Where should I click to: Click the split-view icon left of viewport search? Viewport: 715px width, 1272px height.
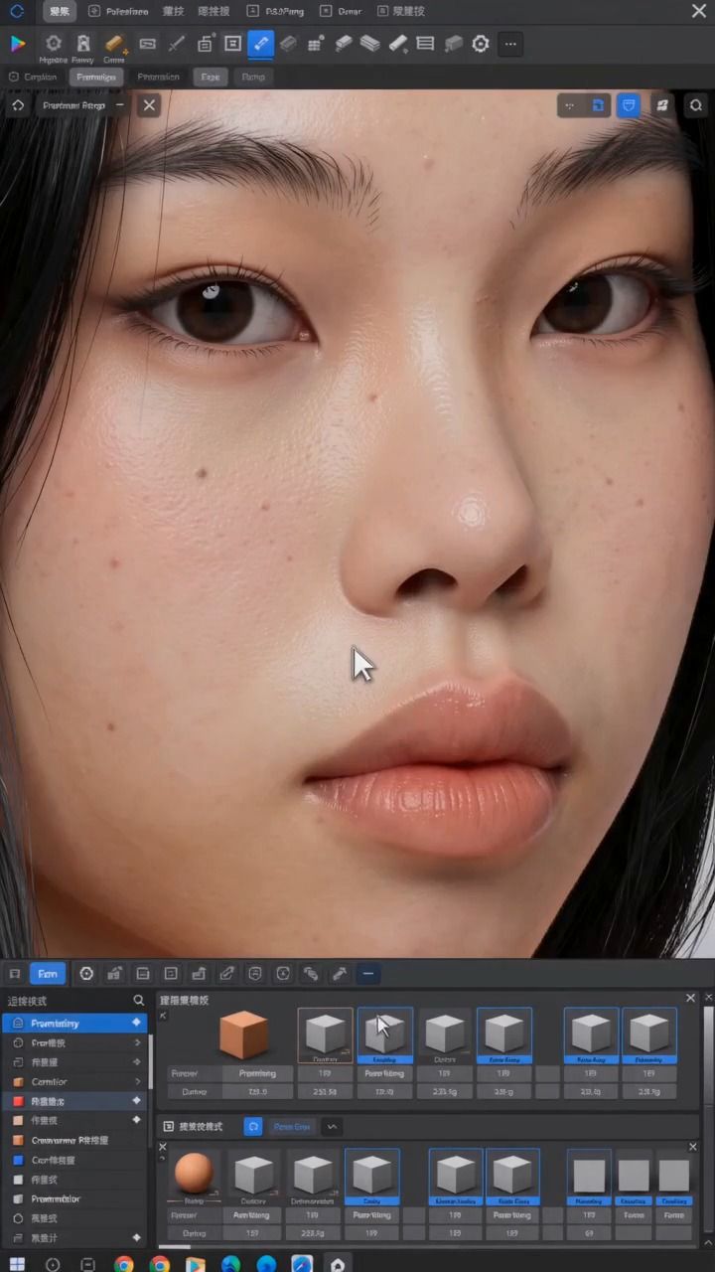662,104
